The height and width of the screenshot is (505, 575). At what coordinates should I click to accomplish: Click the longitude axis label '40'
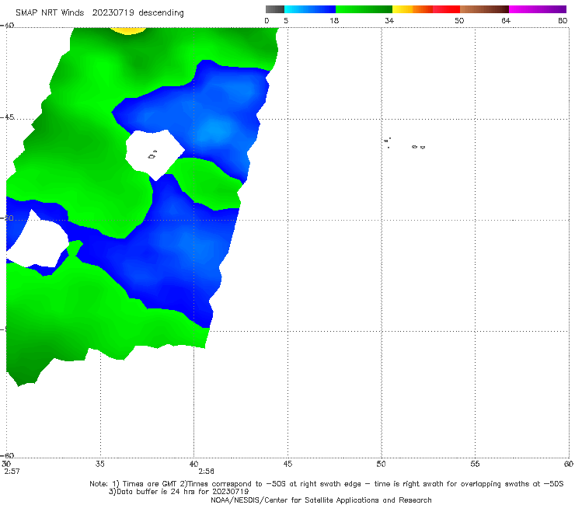(x=193, y=464)
